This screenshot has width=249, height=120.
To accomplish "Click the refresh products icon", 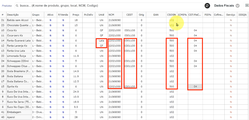I will 207,6.
